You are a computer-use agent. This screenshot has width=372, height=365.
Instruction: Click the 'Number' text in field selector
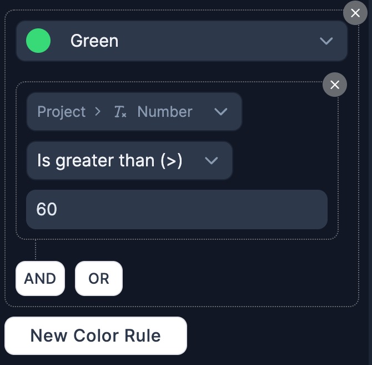[164, 112]
